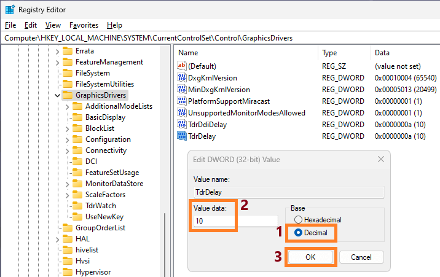Click the TdrDelay DWORD value icon
440x277 pixels.
pos(181,136)
